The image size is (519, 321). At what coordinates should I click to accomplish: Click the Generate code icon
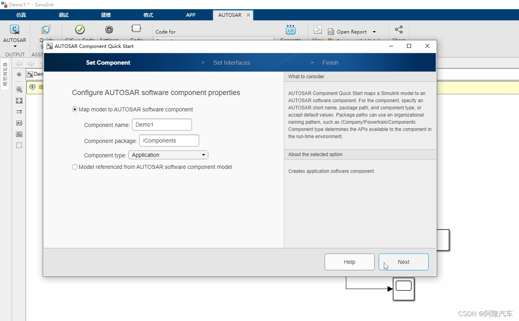pyautogui.click(x=291, y=30)
